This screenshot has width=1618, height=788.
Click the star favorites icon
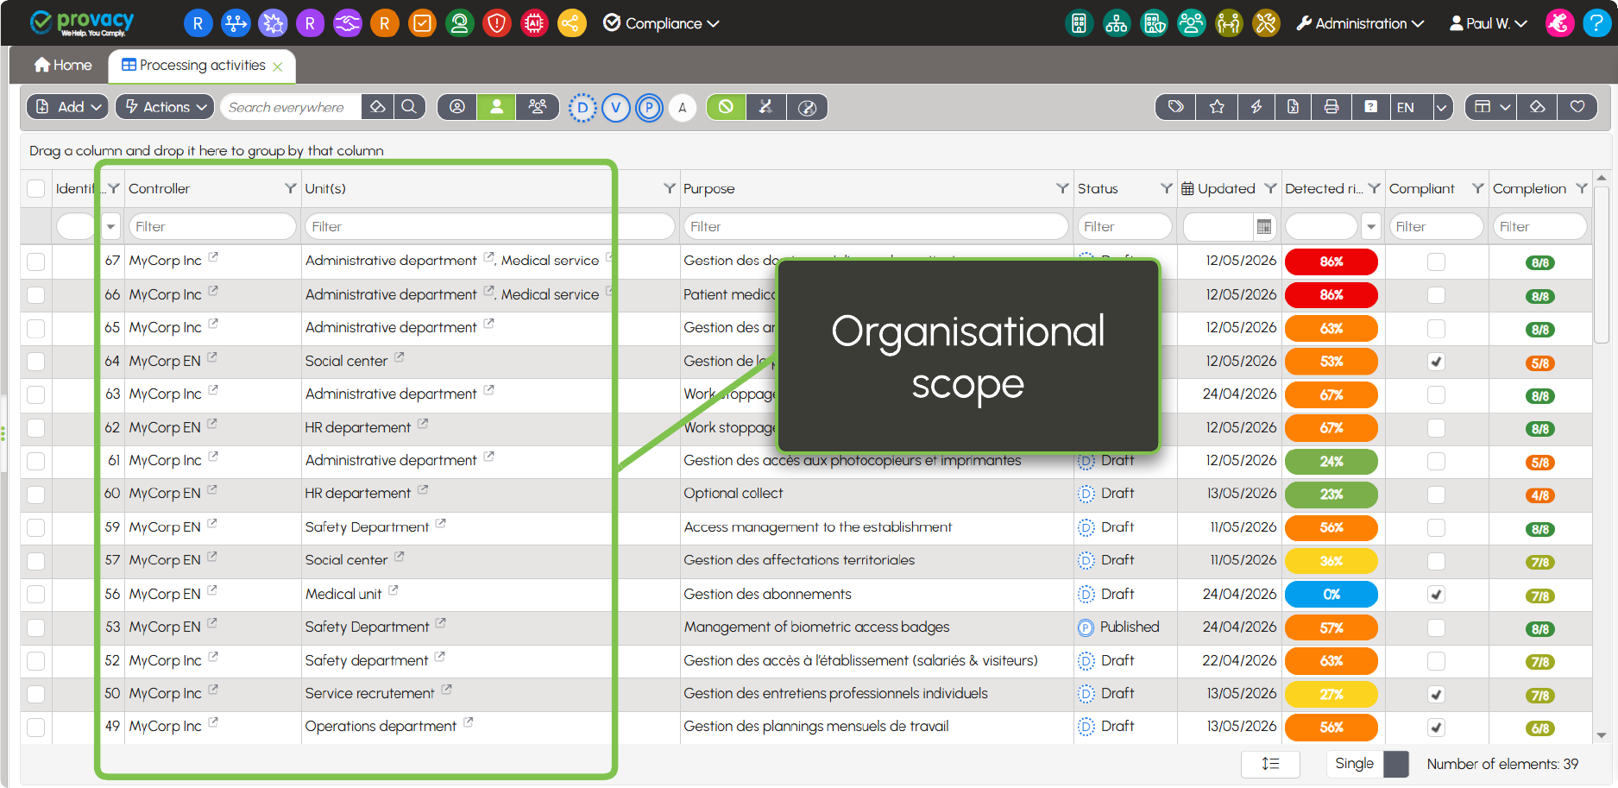1217,107
